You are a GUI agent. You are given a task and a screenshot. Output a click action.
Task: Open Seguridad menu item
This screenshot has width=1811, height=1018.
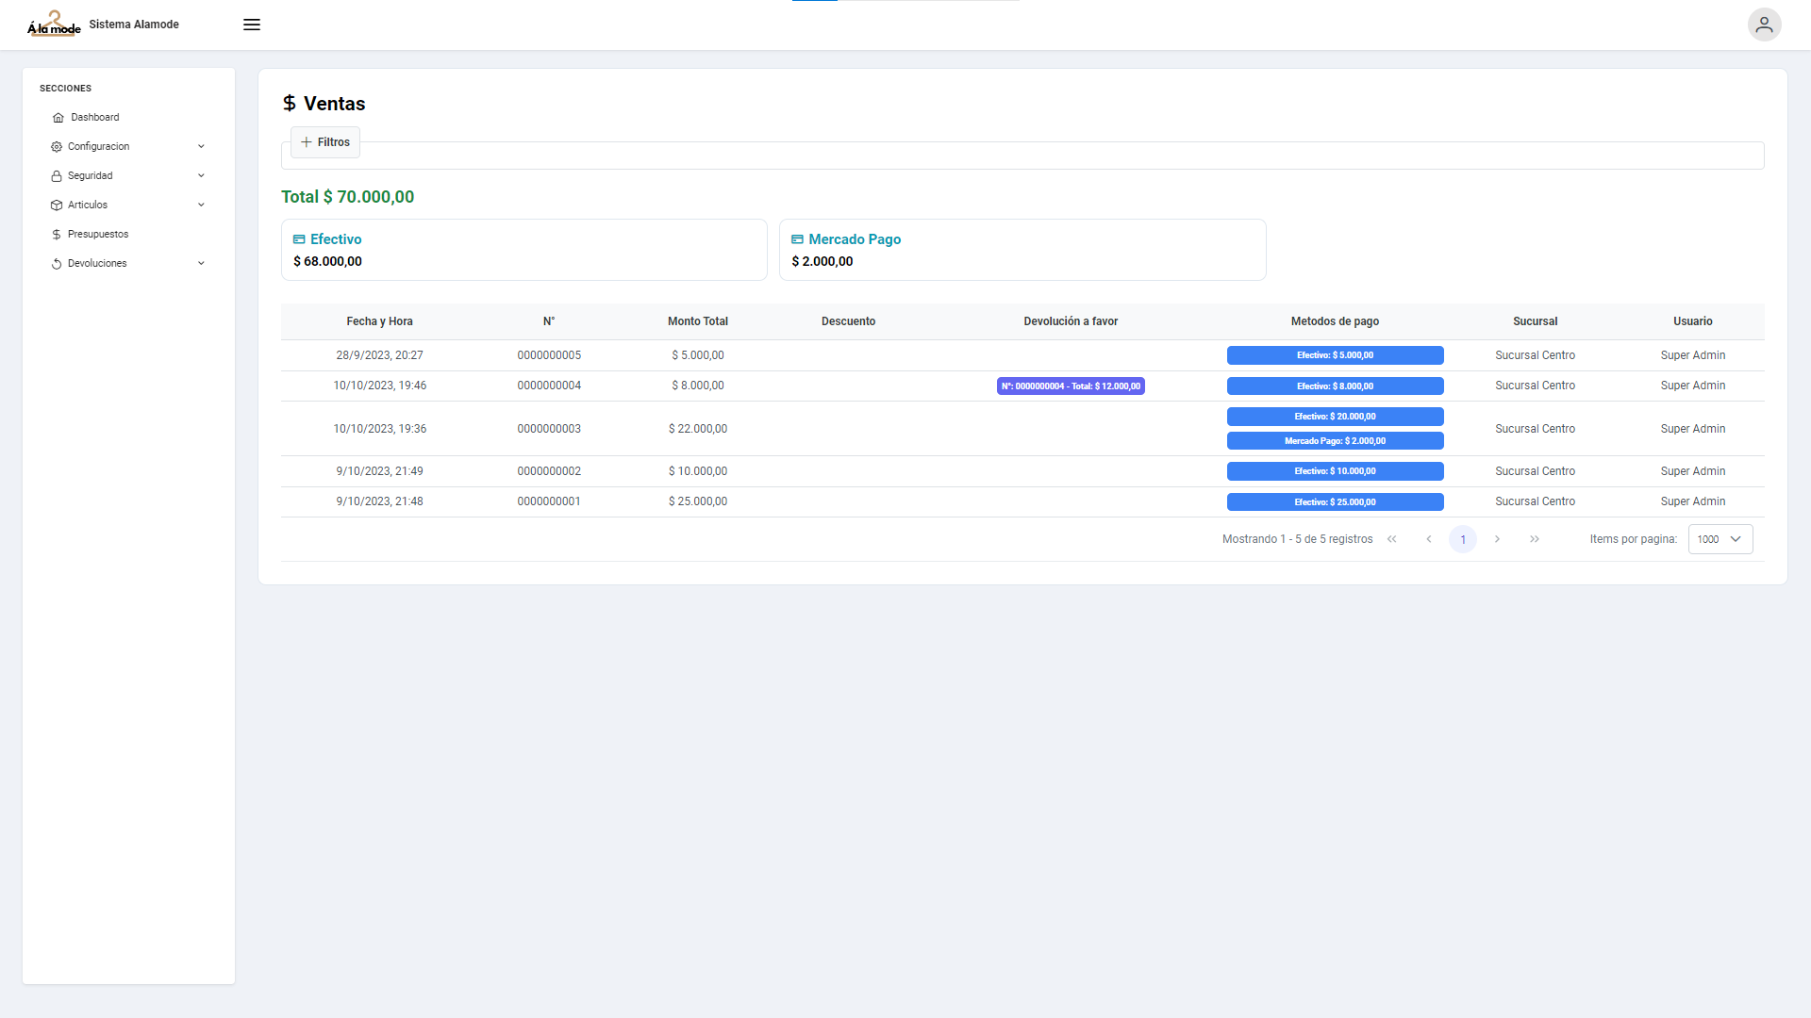tap(128, 176)
